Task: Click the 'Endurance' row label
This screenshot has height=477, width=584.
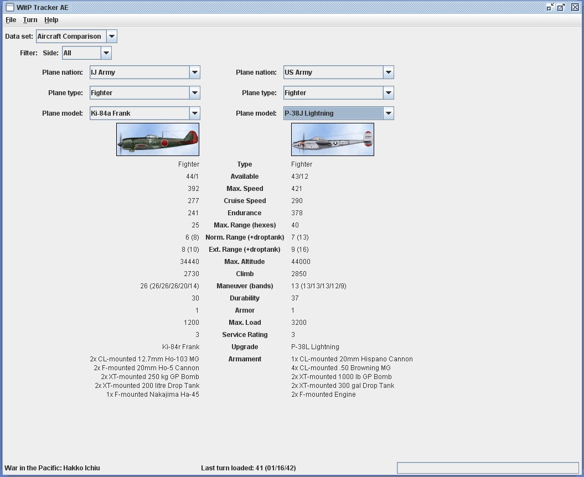Action: [244, 213]
